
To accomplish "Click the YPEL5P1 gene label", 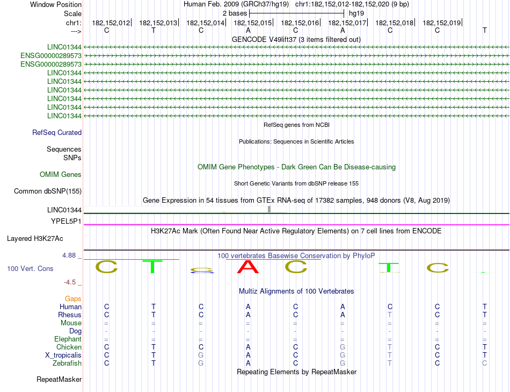I will 66,221.
